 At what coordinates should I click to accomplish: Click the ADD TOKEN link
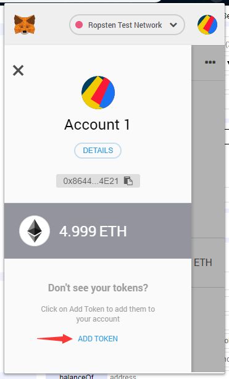[98, 339]
